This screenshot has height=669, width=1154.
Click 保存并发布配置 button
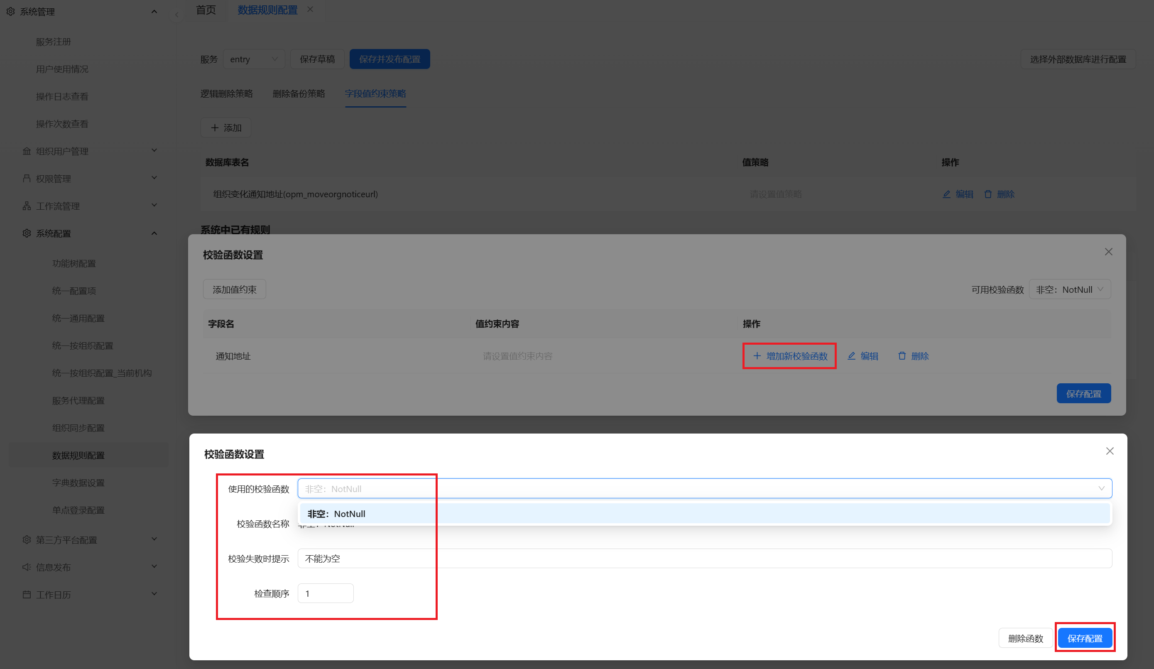point(389,59)
